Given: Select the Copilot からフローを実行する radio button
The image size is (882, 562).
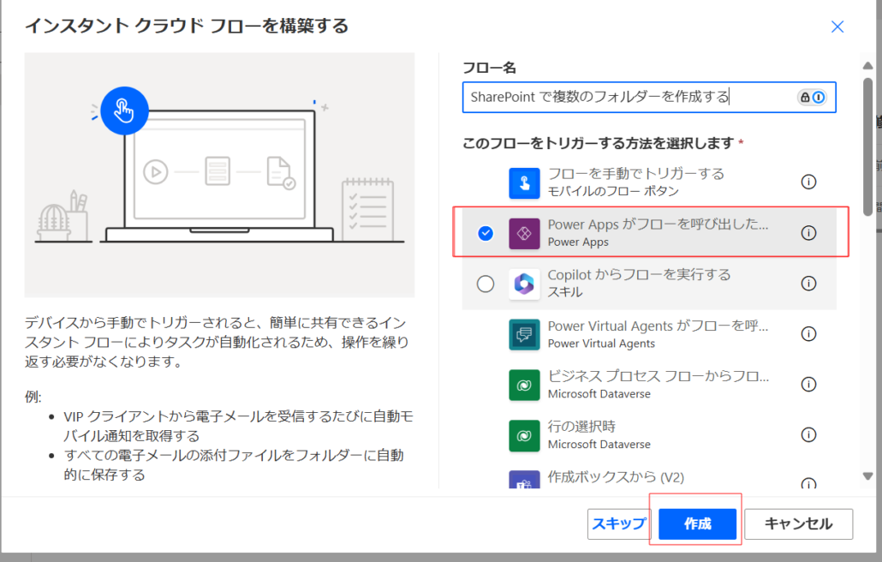Looking at the screenshot, I should pos(486,284).
